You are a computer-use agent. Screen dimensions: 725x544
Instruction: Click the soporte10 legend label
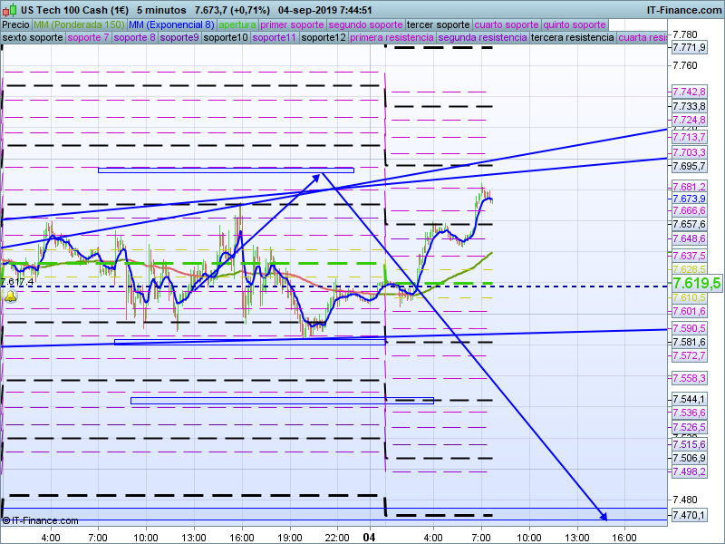click(x=226, y=38)
